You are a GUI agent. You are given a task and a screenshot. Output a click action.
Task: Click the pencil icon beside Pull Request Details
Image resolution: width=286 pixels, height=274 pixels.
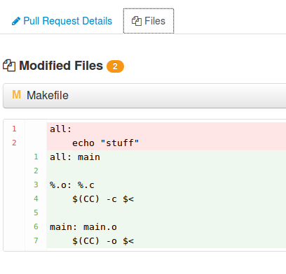(16, 21)
